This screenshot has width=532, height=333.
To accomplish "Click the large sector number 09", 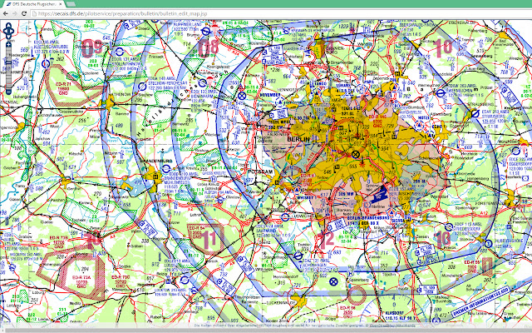I will point(91,48).
